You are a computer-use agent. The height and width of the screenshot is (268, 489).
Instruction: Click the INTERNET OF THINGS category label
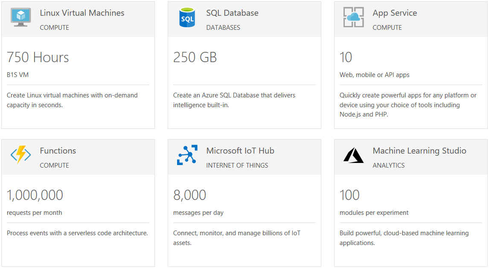click(237, 165)
